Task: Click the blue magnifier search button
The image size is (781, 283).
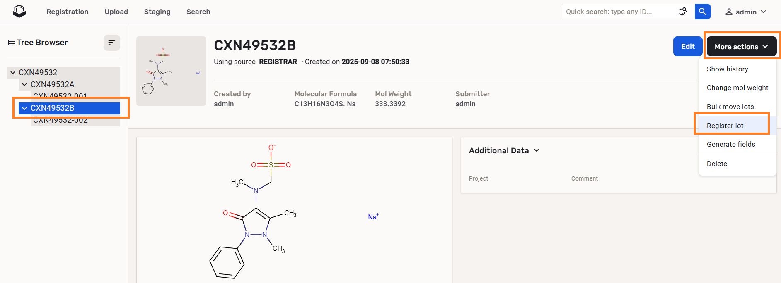Action: (x=702, y=12)
